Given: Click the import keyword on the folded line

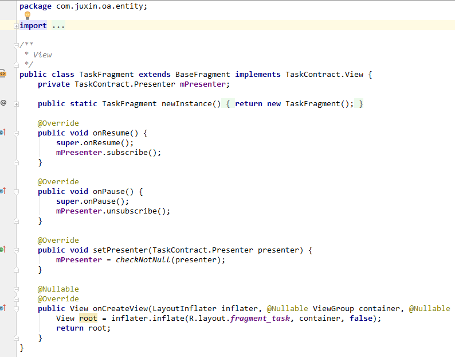Looking at the screenshot, I should (x=33, y=26).
